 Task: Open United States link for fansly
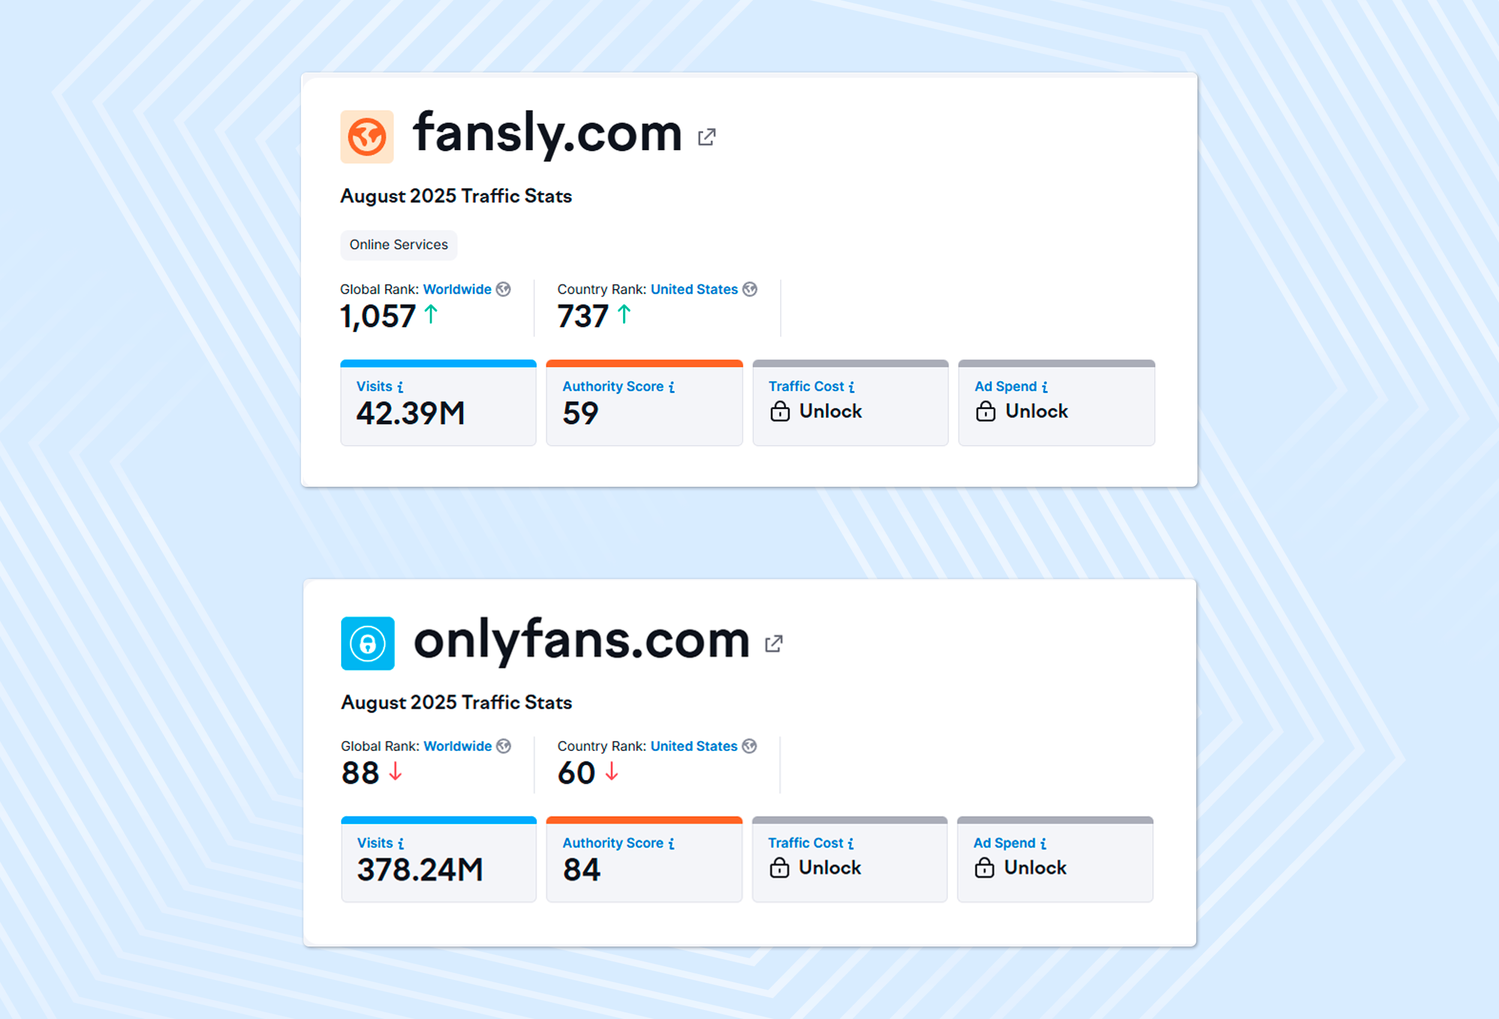tap(693, 290)
